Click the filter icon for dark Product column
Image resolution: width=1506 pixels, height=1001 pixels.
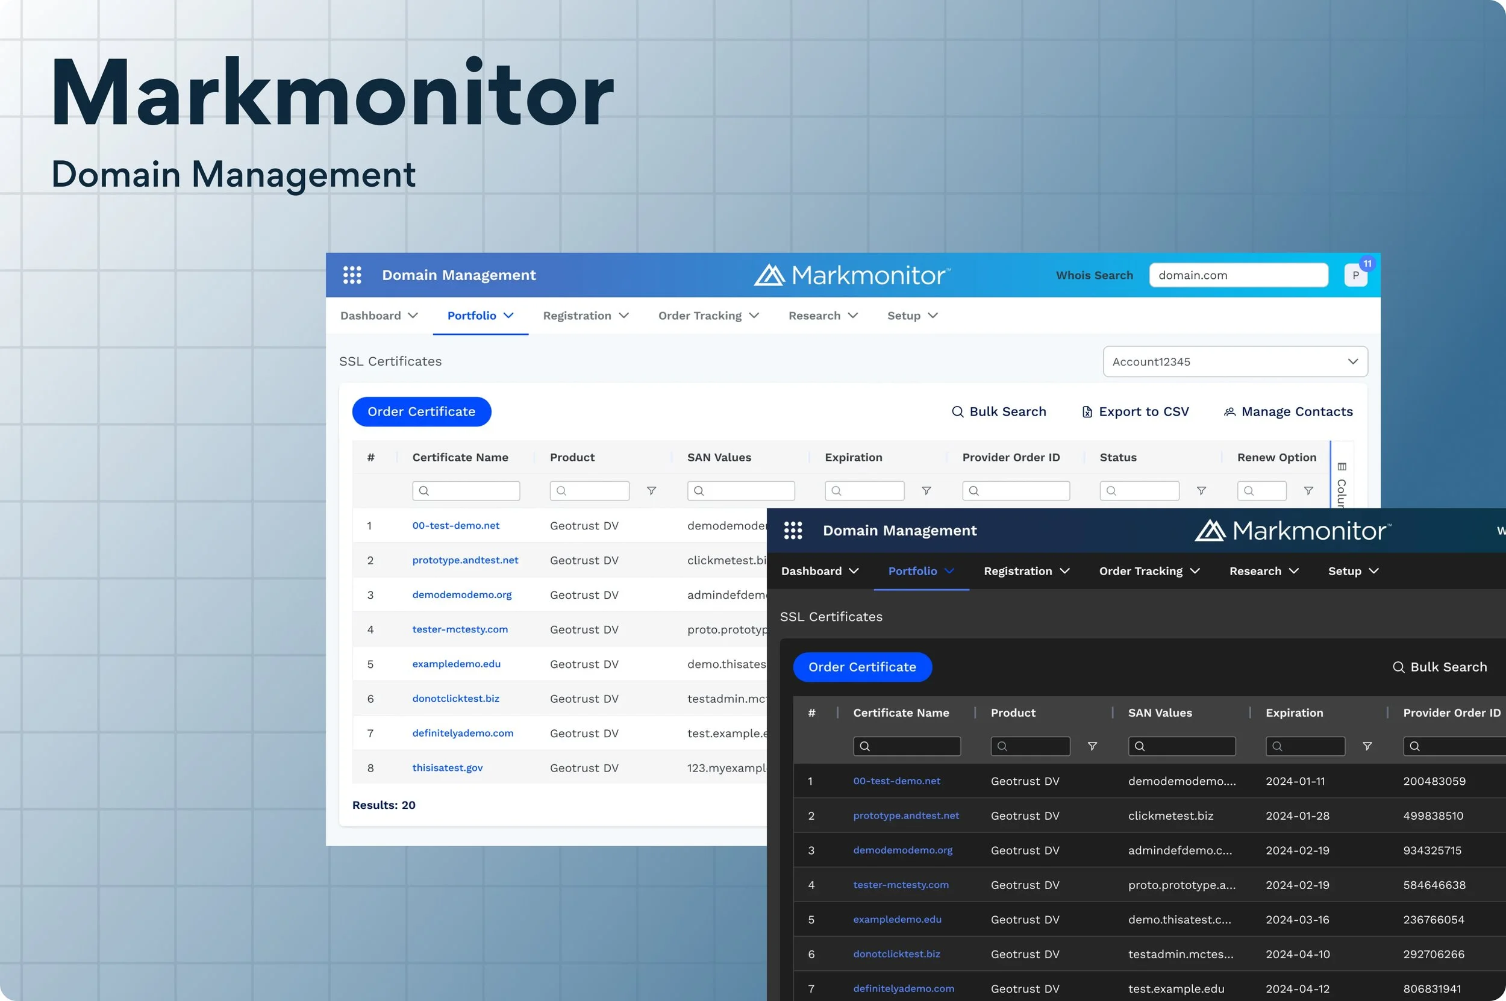1092,746
